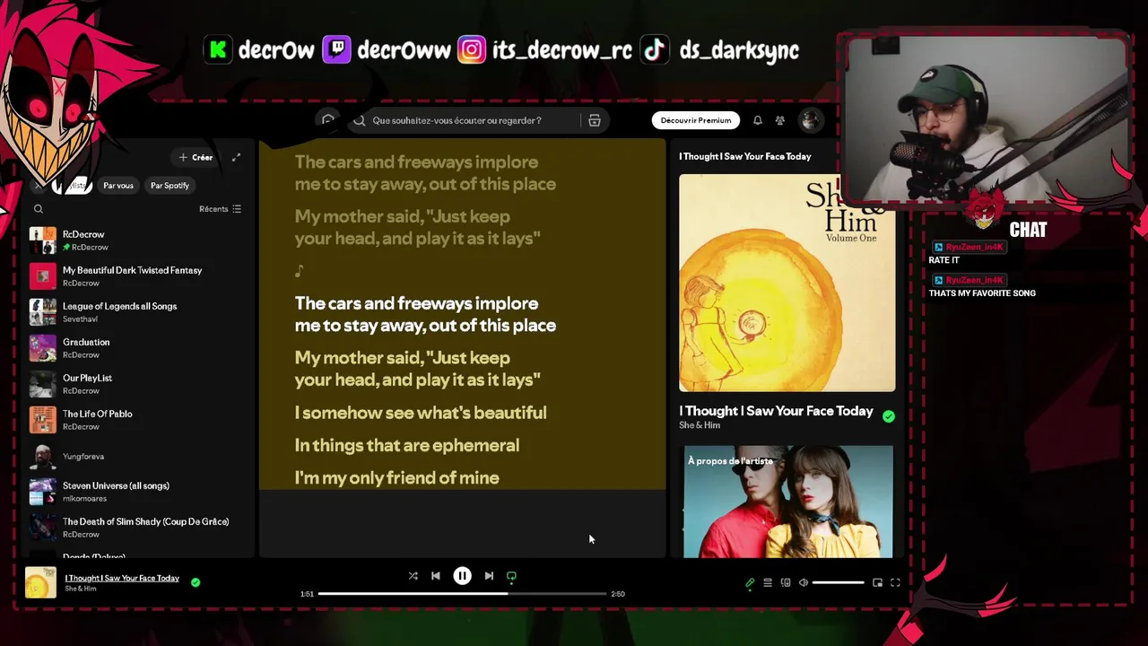Image resolution: width=1148 pixels, height=646 pixels.
Task: Toggle shuffle playback
Action: (x=413, y=576)
